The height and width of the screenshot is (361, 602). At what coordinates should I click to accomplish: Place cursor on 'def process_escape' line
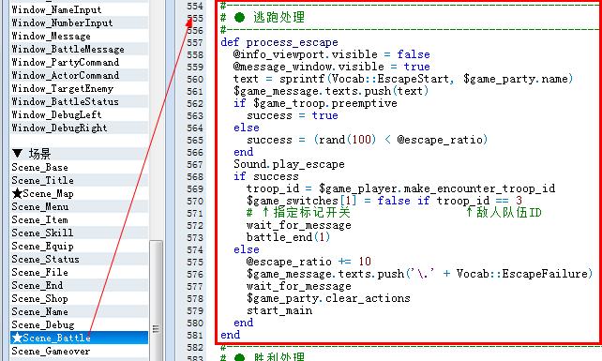click(x=279, y=42)
